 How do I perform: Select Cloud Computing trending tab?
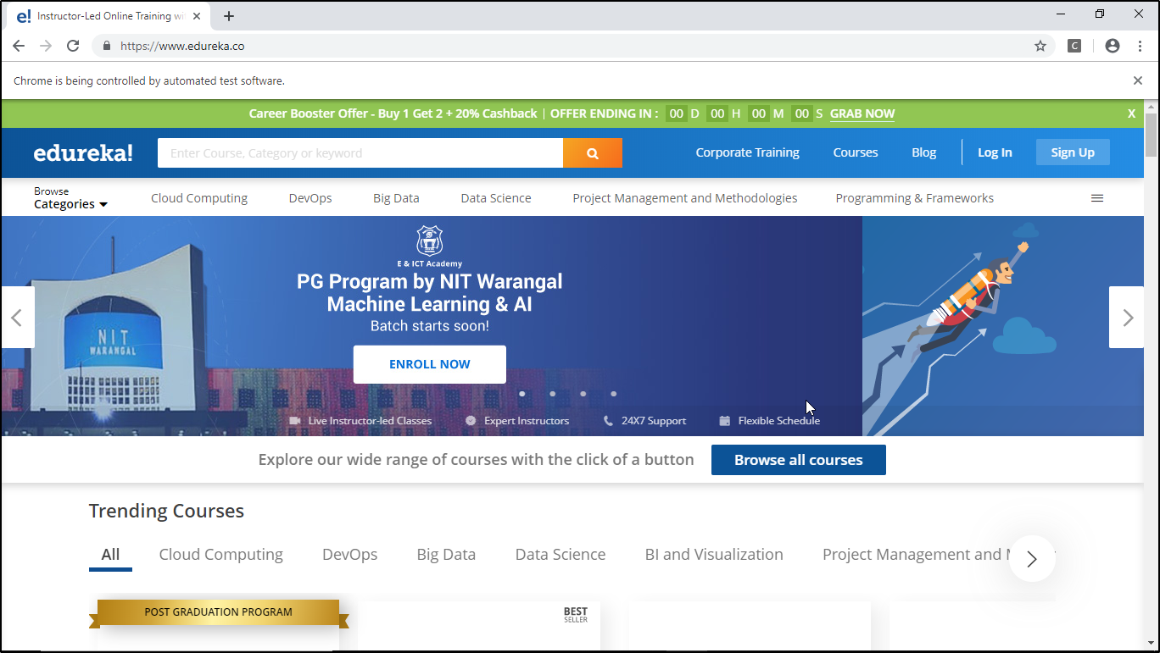(x=221, y=555)
